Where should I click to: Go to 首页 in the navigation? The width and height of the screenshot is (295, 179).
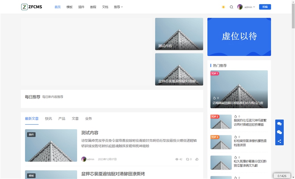(x=57, y=7)
